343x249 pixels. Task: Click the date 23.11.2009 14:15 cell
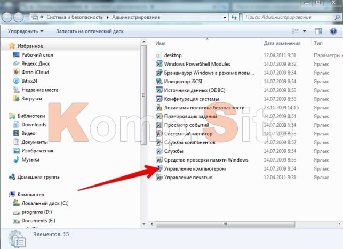(x=281, y=108)
